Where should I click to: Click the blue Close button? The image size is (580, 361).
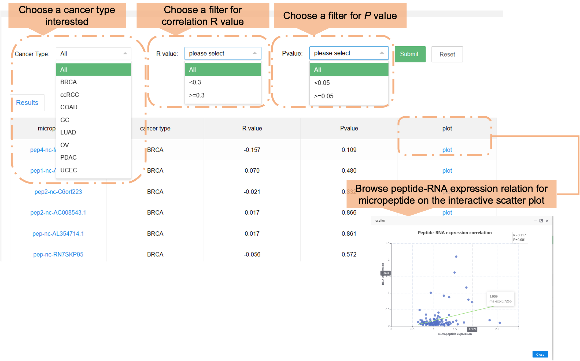[x=540, y=354]
